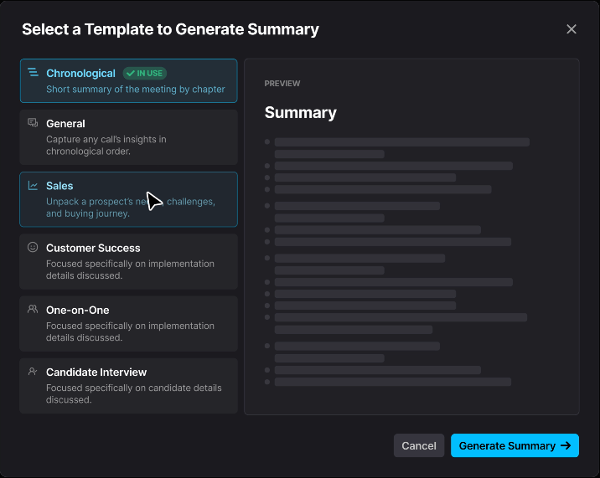
Task: Click the One-on-One people icon
Action: 33,309
